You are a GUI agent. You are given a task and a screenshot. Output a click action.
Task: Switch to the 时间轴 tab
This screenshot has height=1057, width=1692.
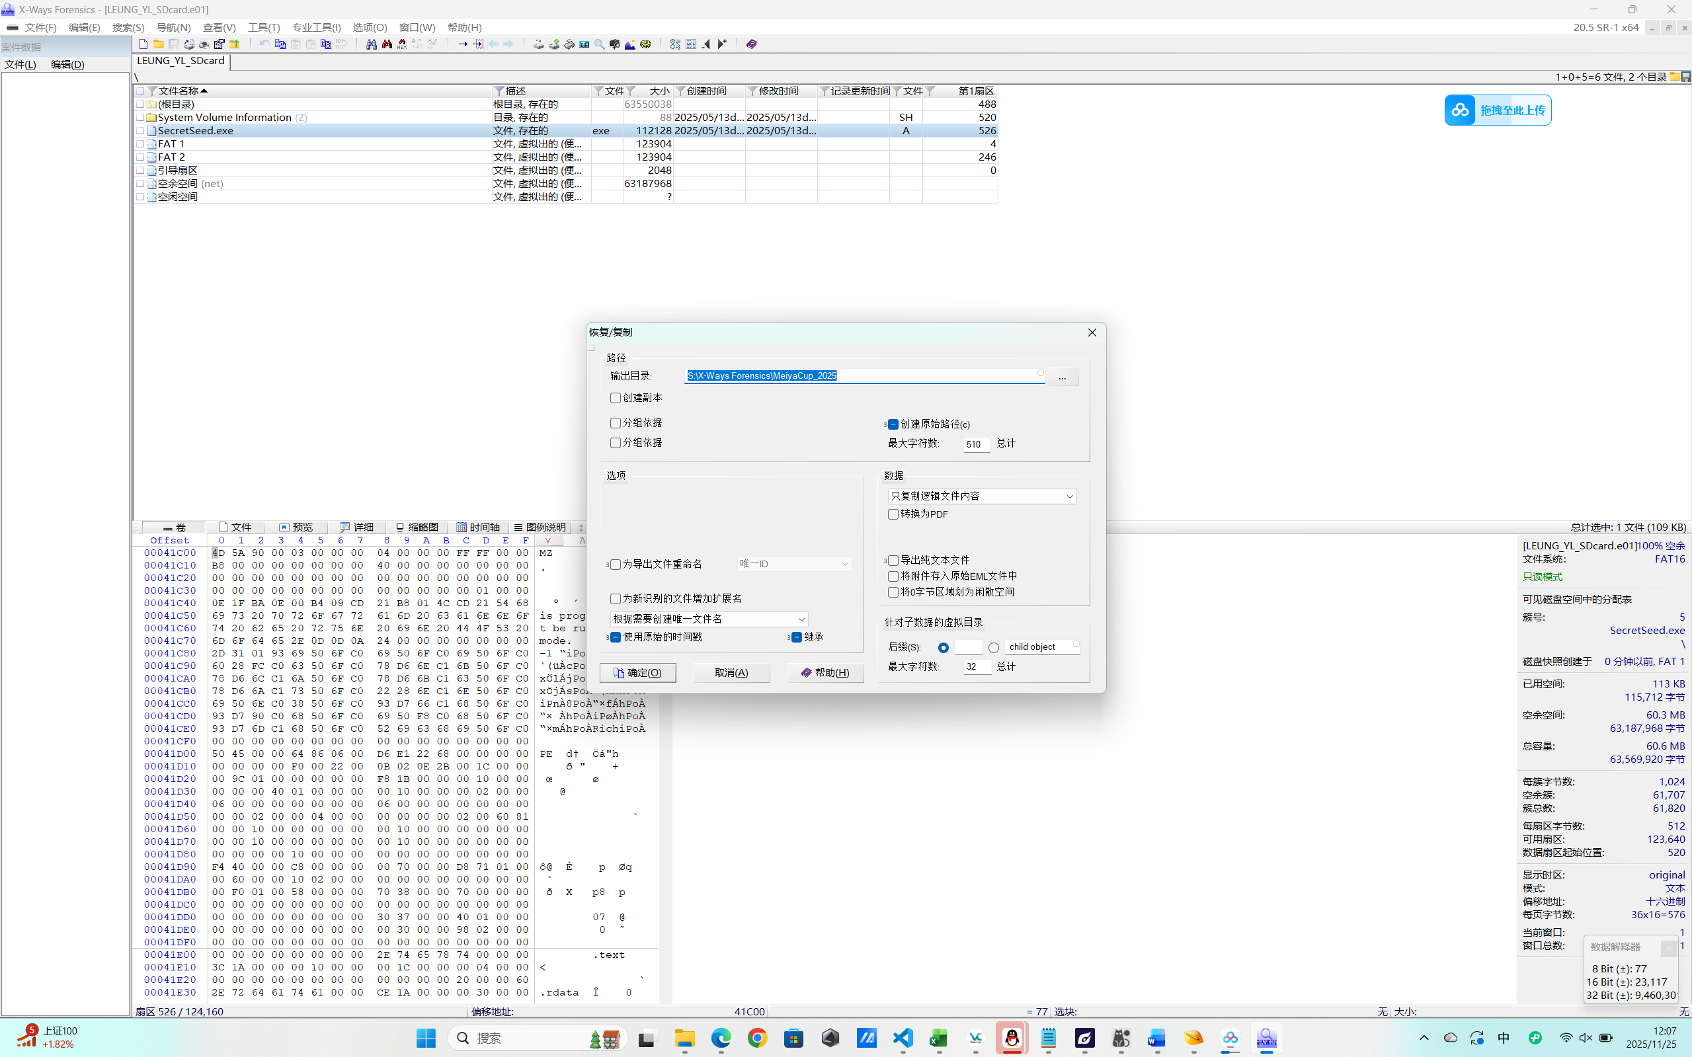pos(478,527)
